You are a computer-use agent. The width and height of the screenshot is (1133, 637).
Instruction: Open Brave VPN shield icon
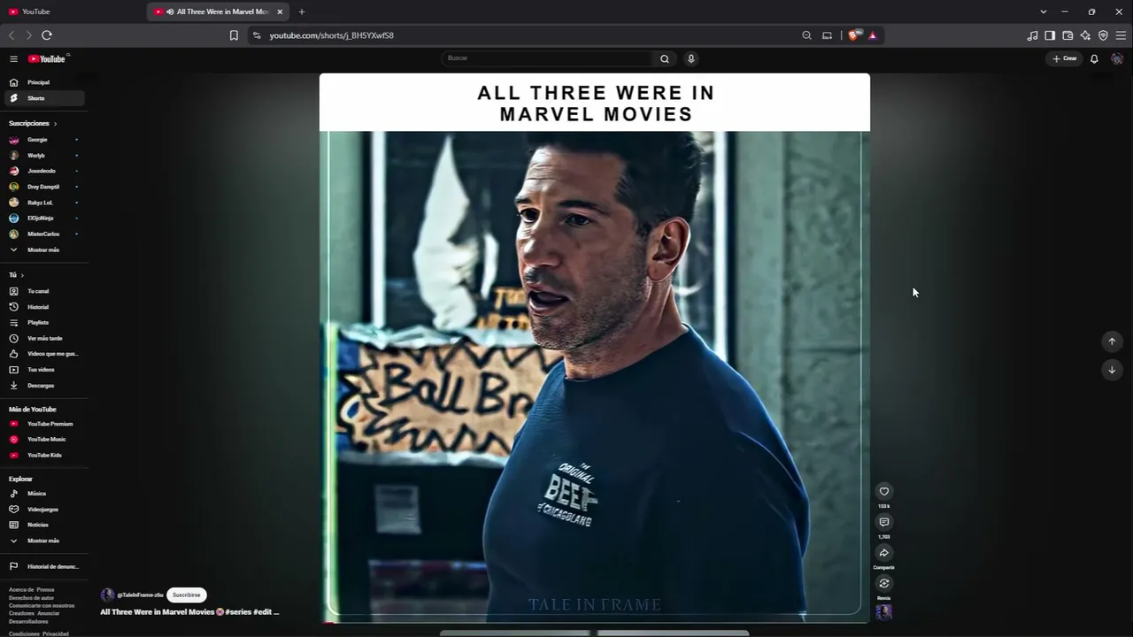[1103, 35]
